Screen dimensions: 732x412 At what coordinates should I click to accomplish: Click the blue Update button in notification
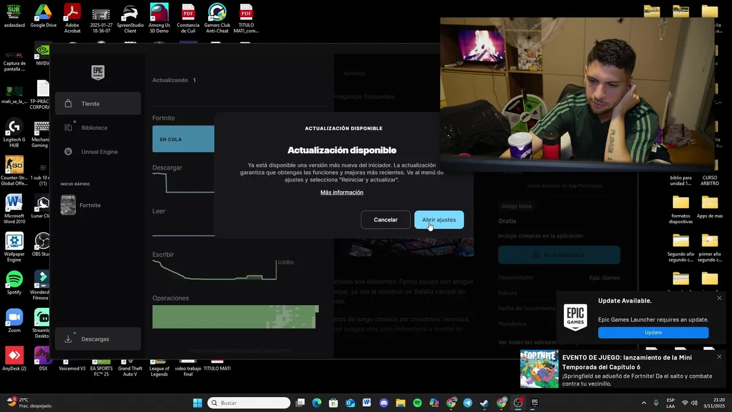(653, 332)
